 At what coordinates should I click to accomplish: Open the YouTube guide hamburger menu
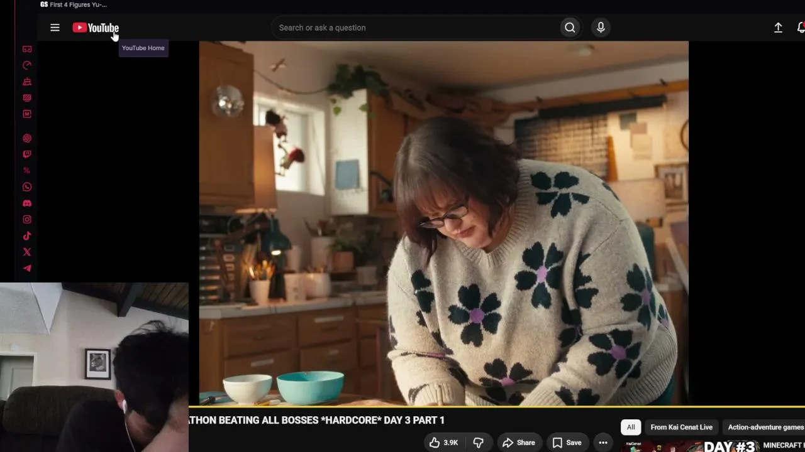pyautogui.click(x=55, y=28)
